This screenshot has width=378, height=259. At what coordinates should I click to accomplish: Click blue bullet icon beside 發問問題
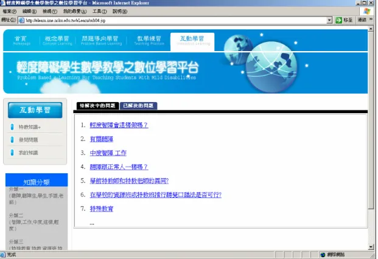point(12,140)
